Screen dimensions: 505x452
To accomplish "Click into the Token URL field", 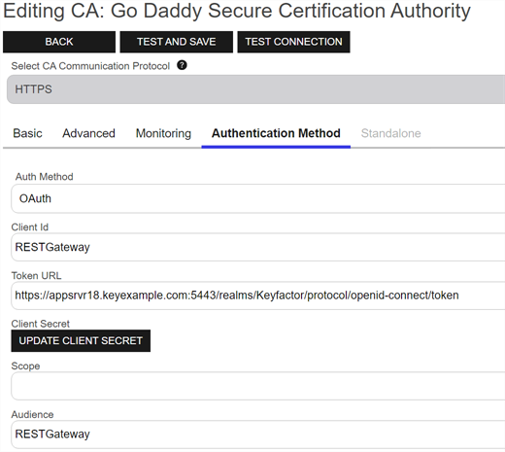I will pyautogui.click(x=258, y=296).
